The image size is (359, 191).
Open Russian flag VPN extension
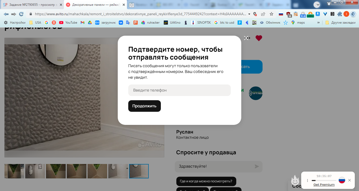tap(281, 14)
